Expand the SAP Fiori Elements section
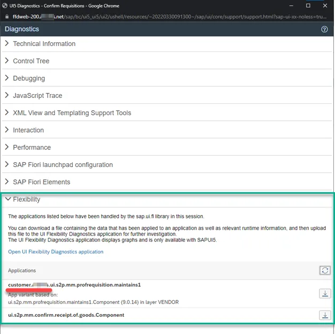 pyautogui.click(x=41, y=182)
